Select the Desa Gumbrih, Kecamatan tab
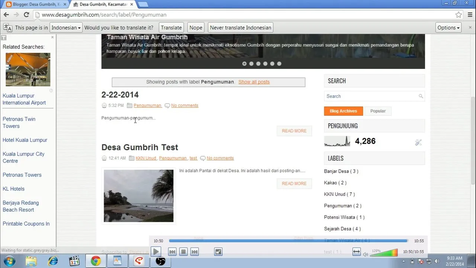The width and height of the screenshot is (476, 268). (102, 4)
